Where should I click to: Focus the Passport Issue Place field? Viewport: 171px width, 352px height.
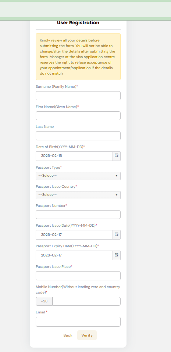click(x=78, y=276)
